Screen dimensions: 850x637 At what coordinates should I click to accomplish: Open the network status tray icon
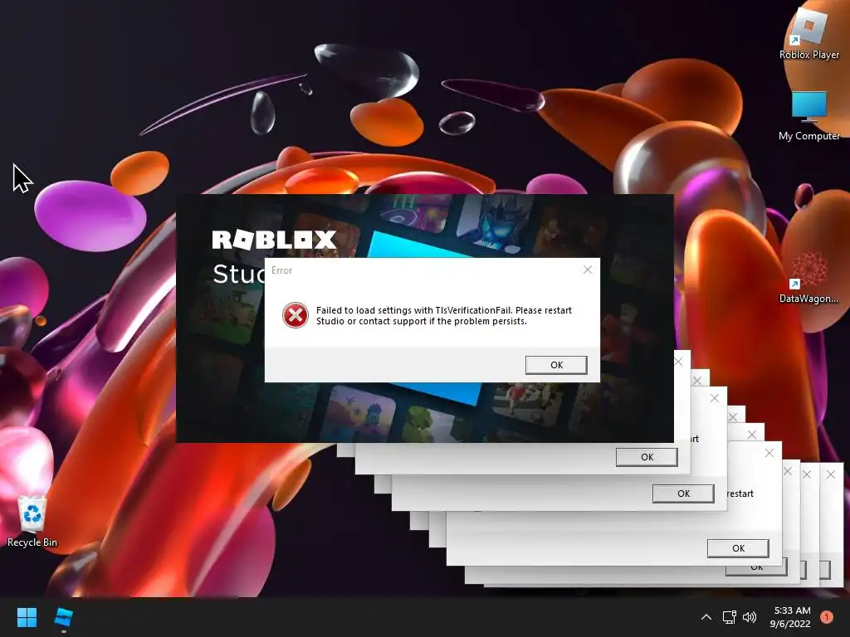point(729,617)
